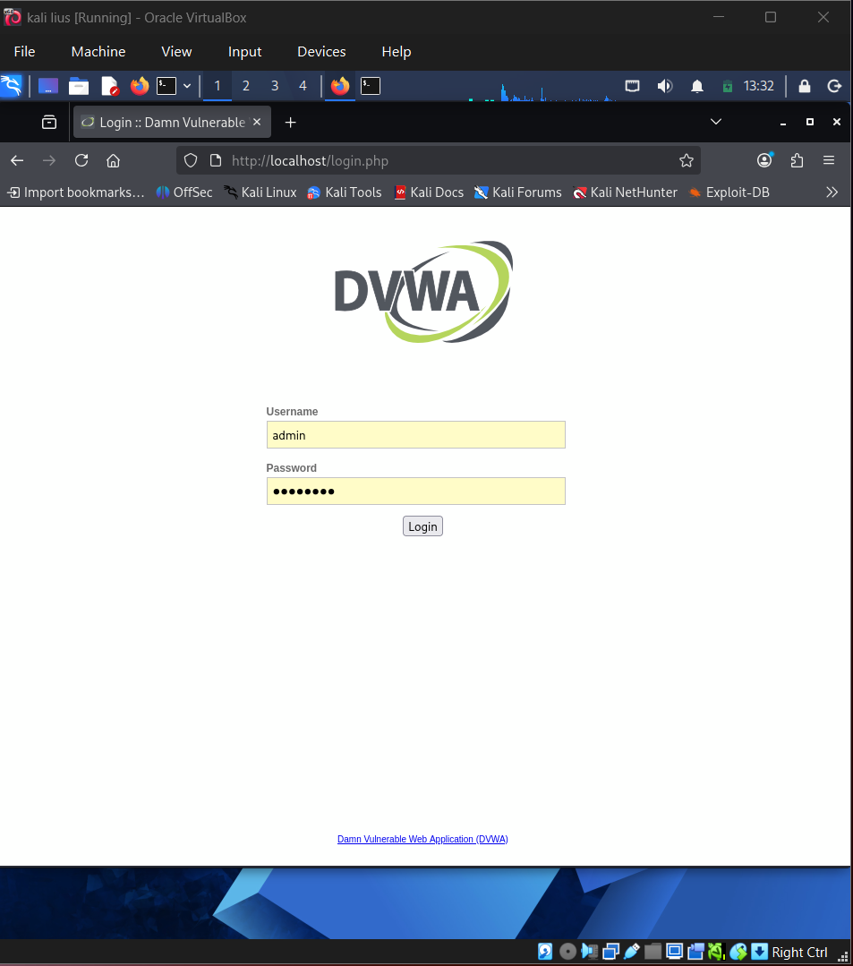
Task: Open the Kali NetHunter bookmark
Action: click(x=625, y=192)
